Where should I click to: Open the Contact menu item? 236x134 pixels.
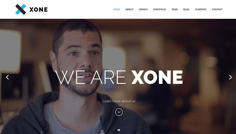217,9
